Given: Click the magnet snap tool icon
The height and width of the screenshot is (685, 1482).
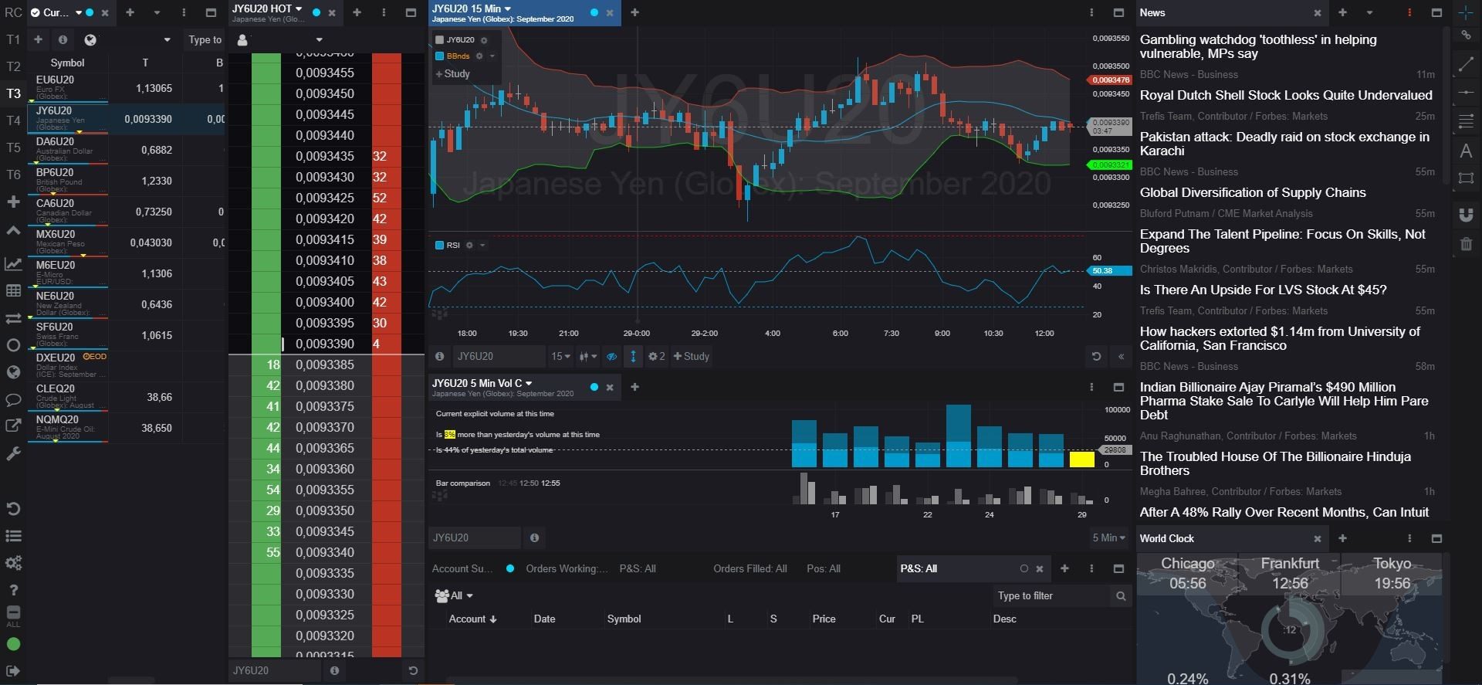Looking at the screenshot, I should coord(1466,215).
